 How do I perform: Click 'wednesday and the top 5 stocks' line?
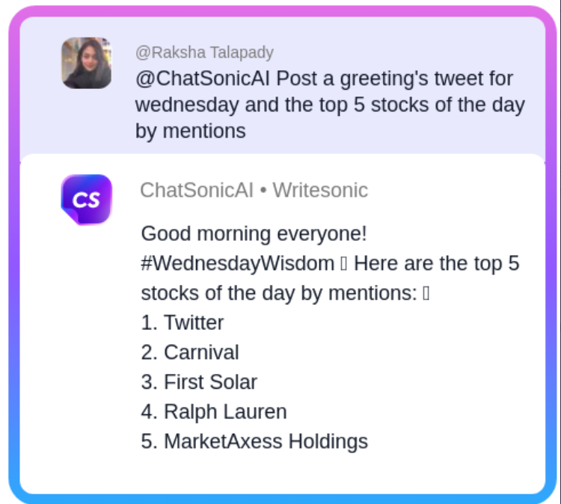click(329, 105)
